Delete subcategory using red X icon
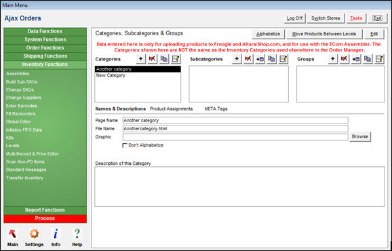 tap(248, 59)
